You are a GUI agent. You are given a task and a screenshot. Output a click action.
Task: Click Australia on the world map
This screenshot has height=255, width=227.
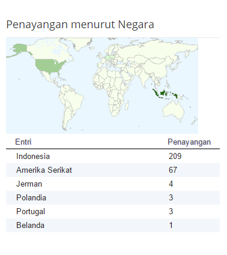(x=174, y=110)
